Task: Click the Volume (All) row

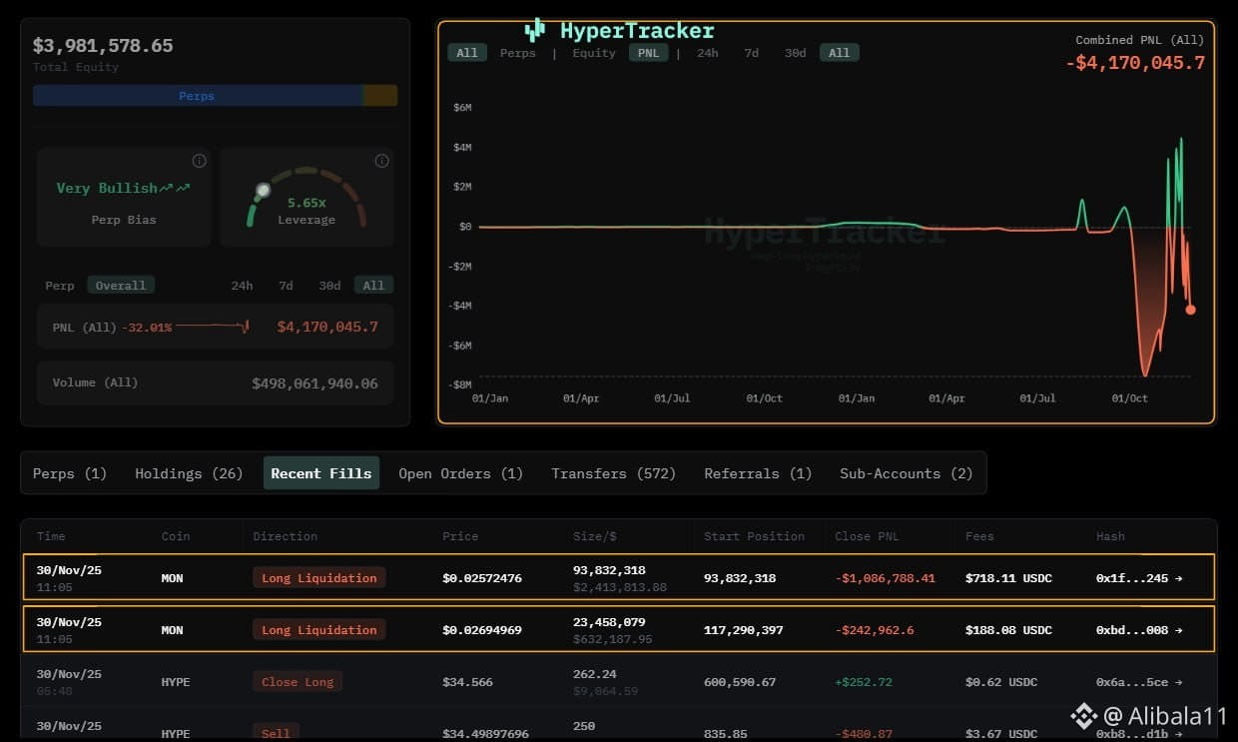Action: click(215, 382)
